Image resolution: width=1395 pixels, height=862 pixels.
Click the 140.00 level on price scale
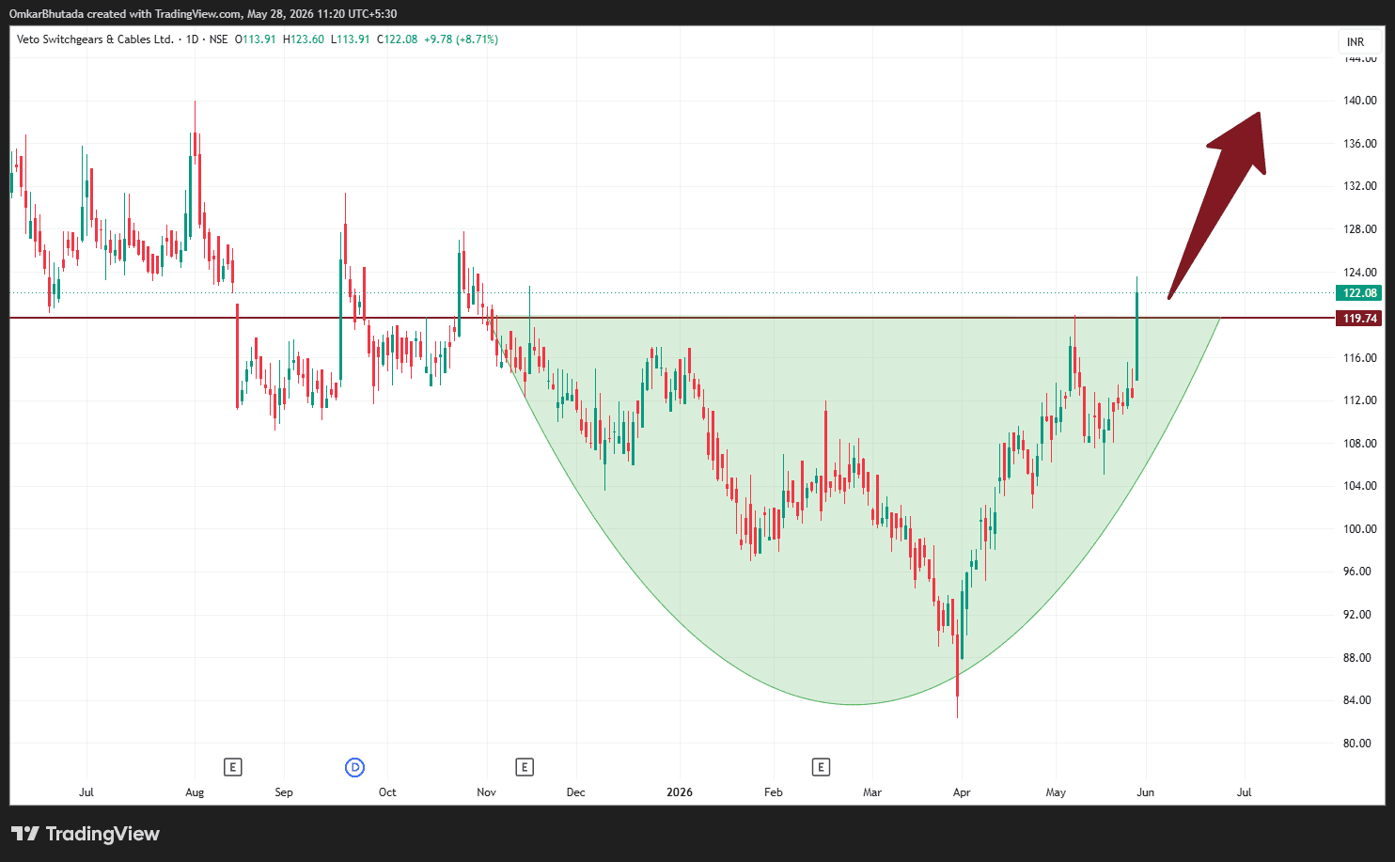coord(1359,101)
